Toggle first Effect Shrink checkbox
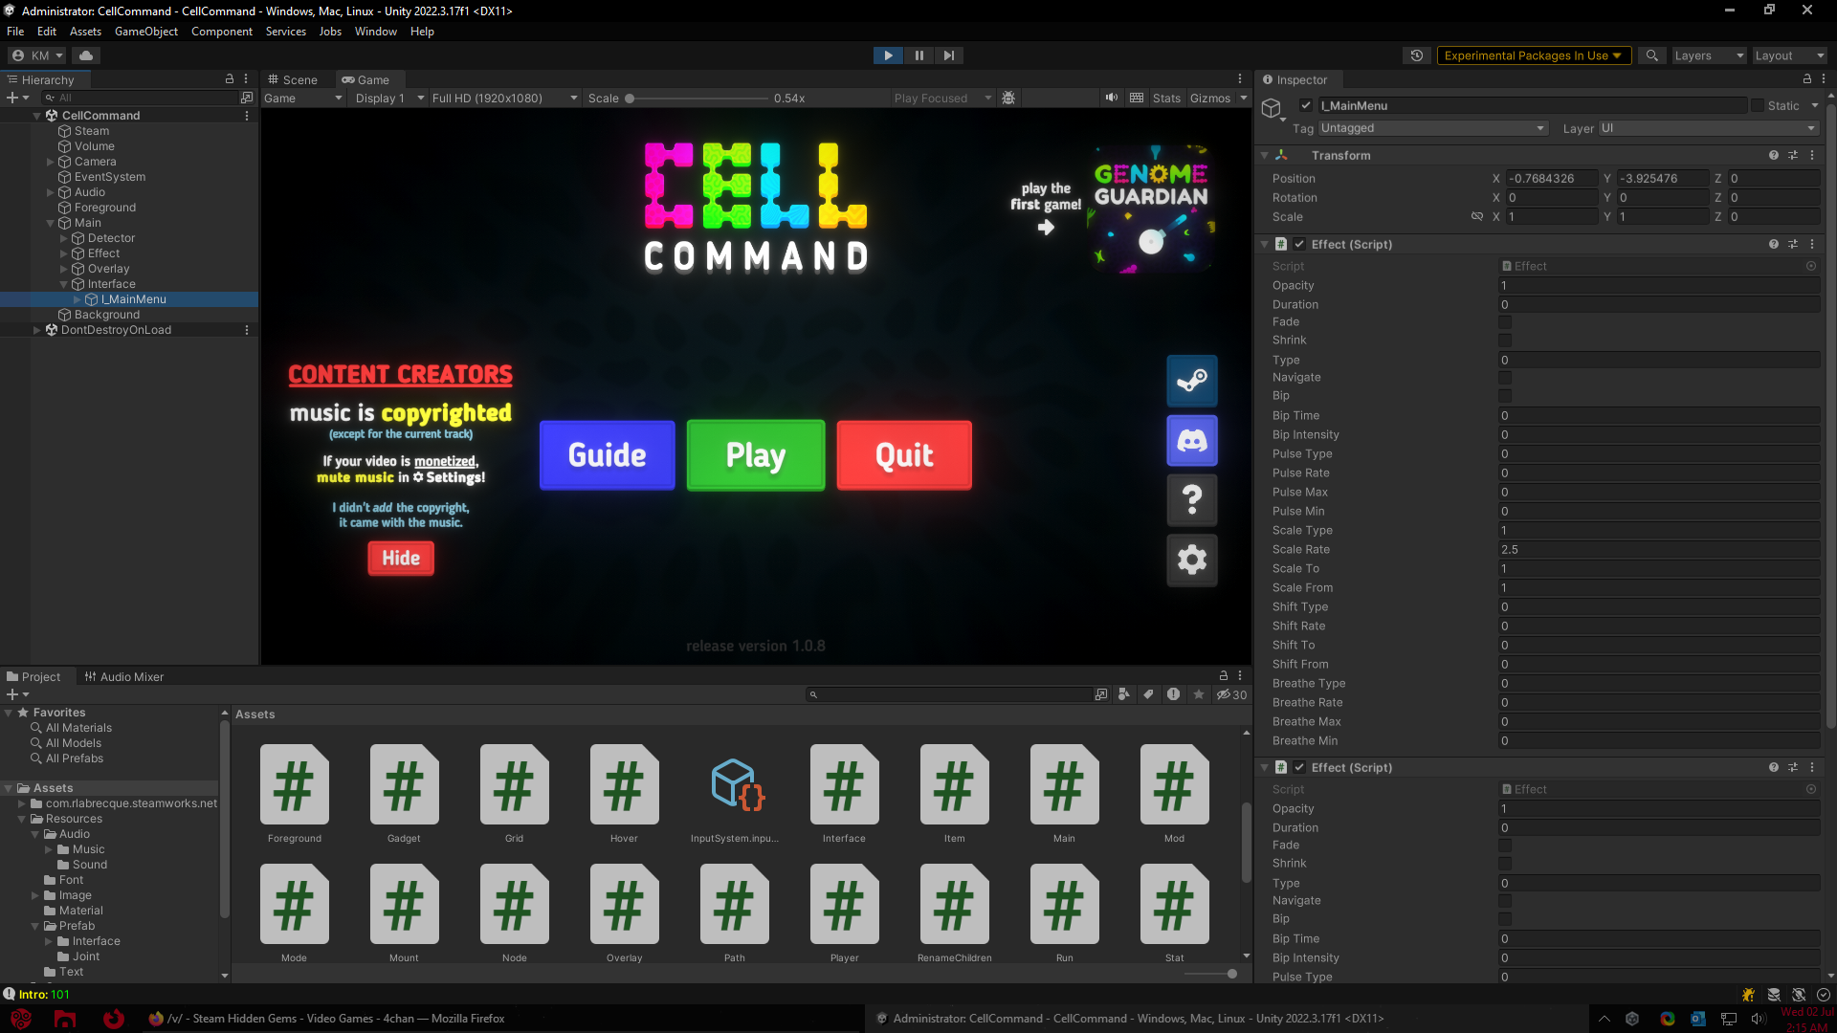 pyautogui.click(x=1505, y=341)
